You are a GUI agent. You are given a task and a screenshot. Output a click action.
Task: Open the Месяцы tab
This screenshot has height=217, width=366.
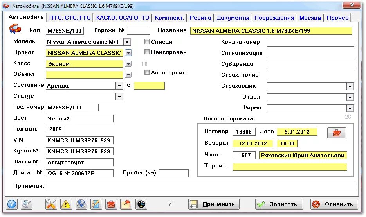point(310,18)
